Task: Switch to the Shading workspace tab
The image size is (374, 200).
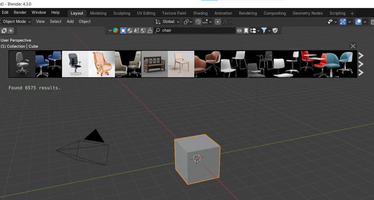Action: tap(200, 13)
